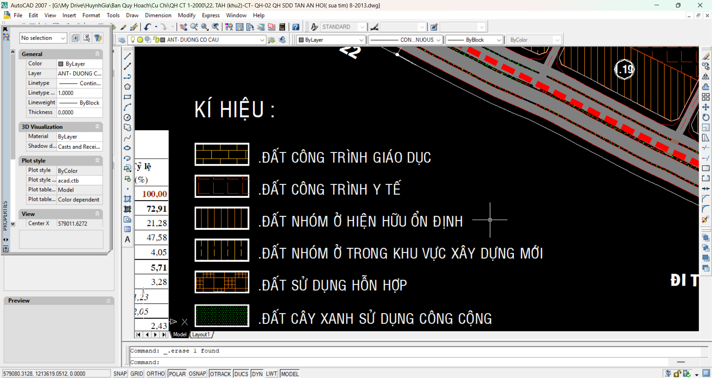Viewport: 712px width, 378px height.
Task: Toggle OSNAP in the status bar
Action: [197, 374]
